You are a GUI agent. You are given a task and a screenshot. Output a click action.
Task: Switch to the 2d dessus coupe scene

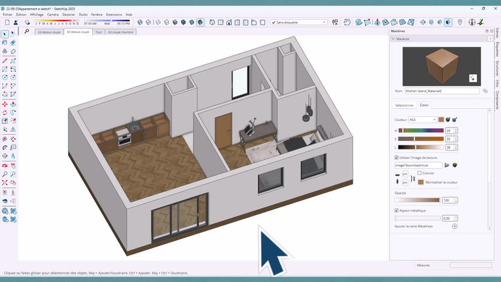pyautogui.click(x=49, y=32)
